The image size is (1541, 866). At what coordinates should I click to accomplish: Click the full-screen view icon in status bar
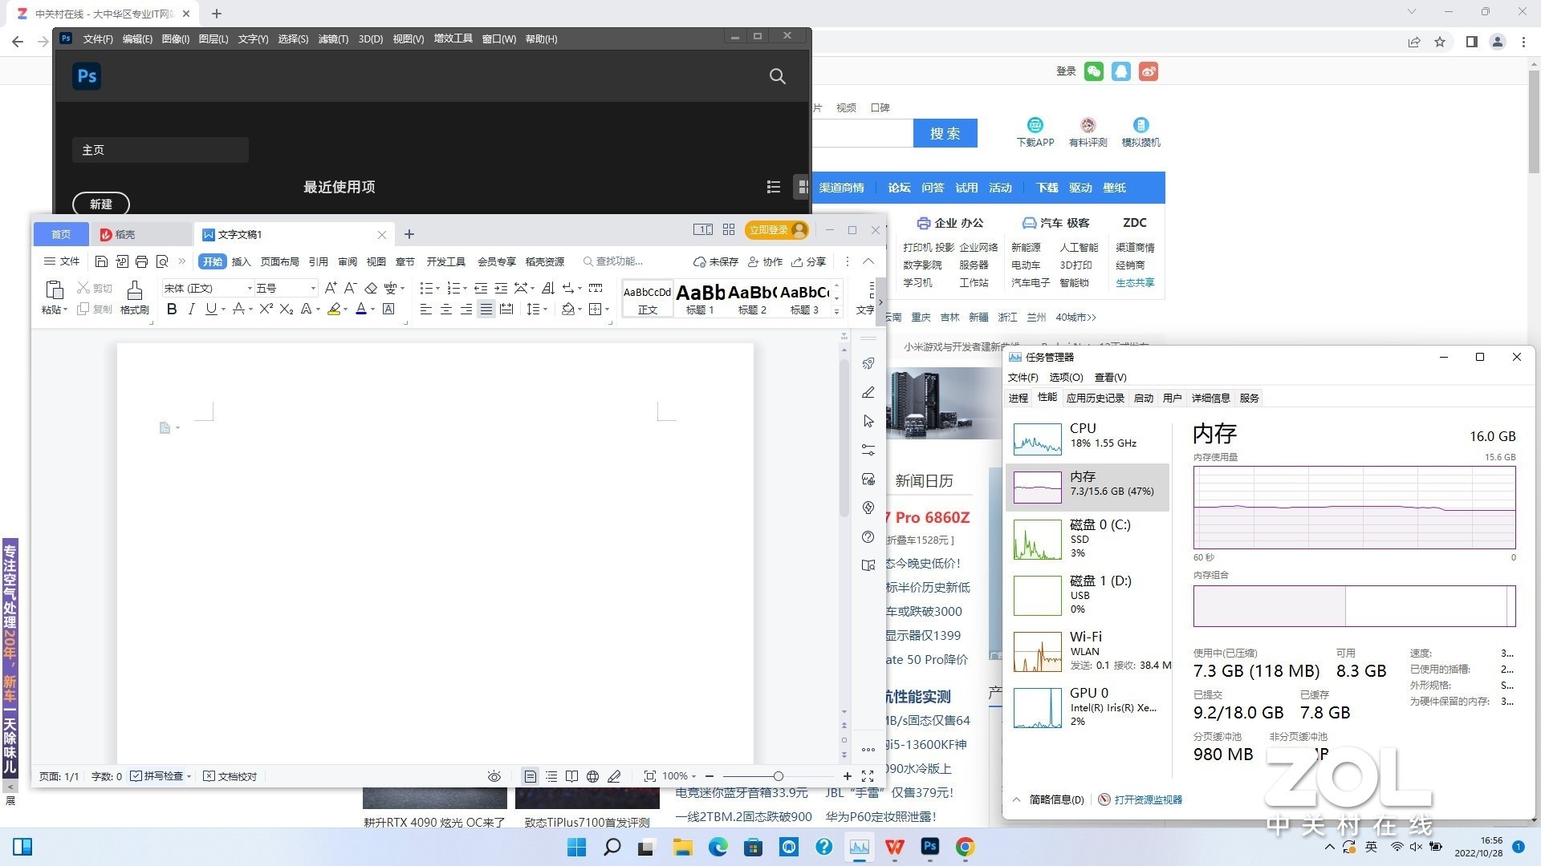(x=868, y=775)
